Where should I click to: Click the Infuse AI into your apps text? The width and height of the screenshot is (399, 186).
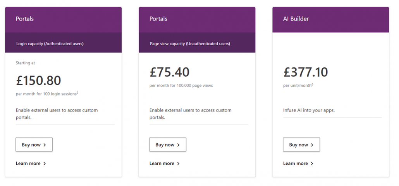pyautogui.click(x=309, y=110)
